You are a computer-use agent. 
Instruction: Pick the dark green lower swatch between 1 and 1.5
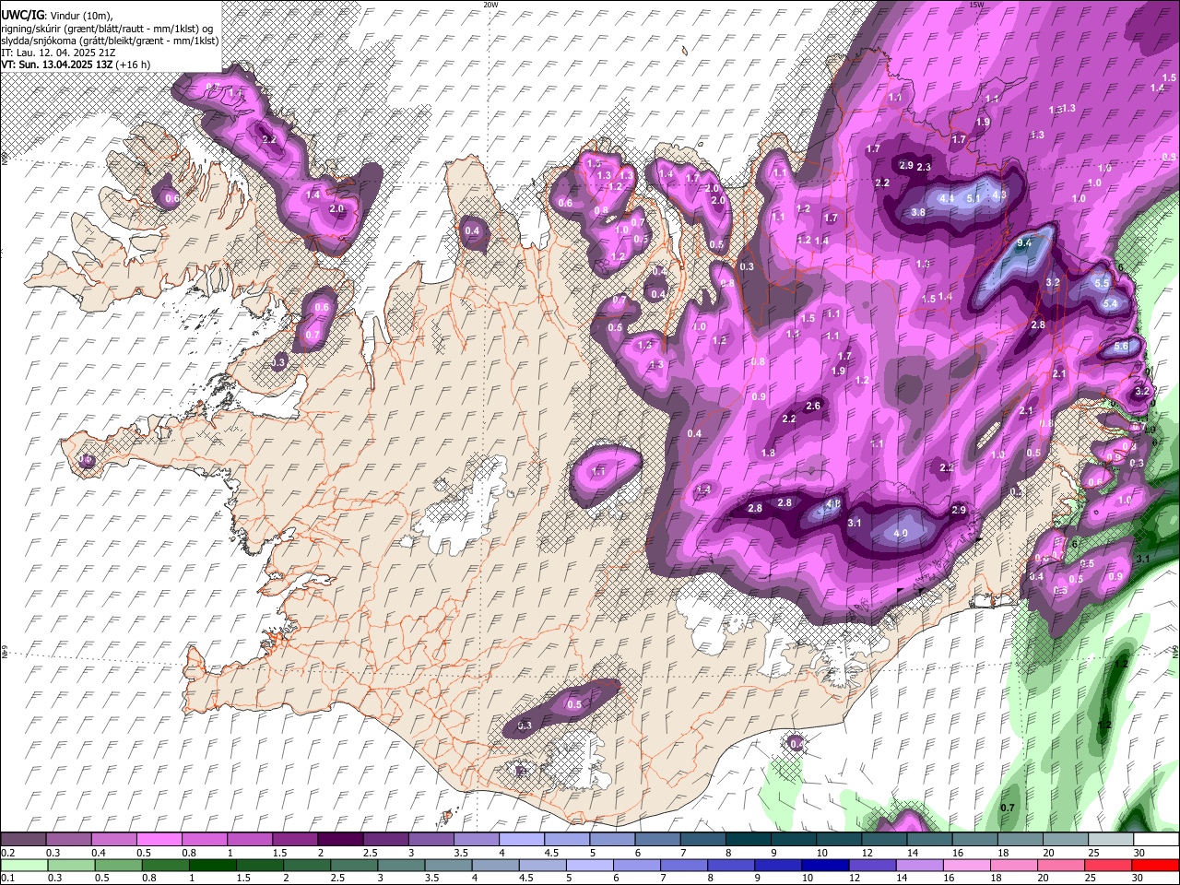tap(212, 865)
